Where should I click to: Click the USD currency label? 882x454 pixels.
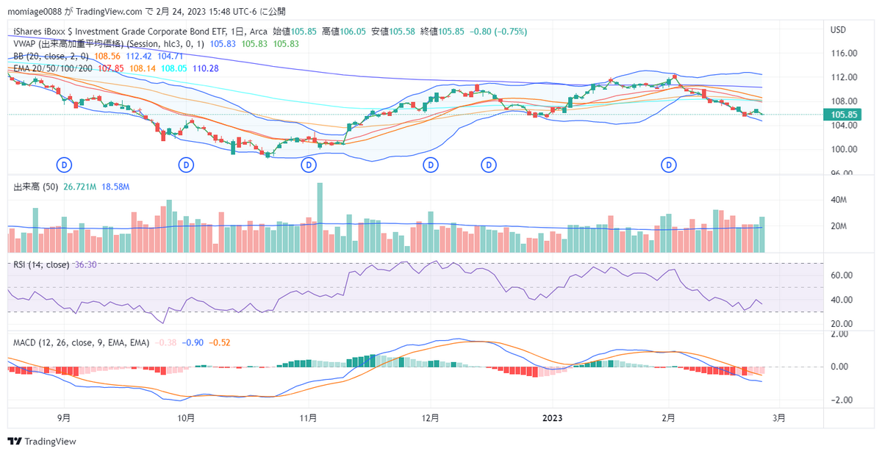click(x=838, y=30)
